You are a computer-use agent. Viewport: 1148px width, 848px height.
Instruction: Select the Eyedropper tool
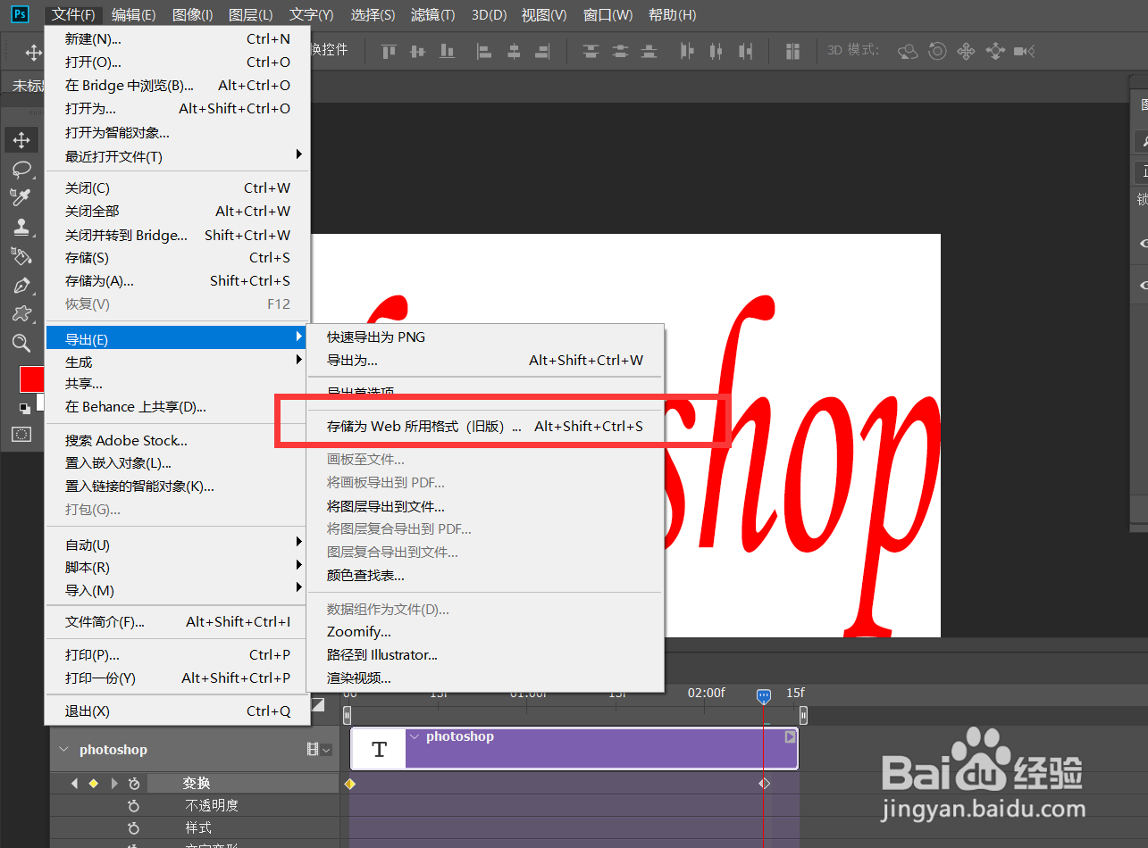click(21, 197)
